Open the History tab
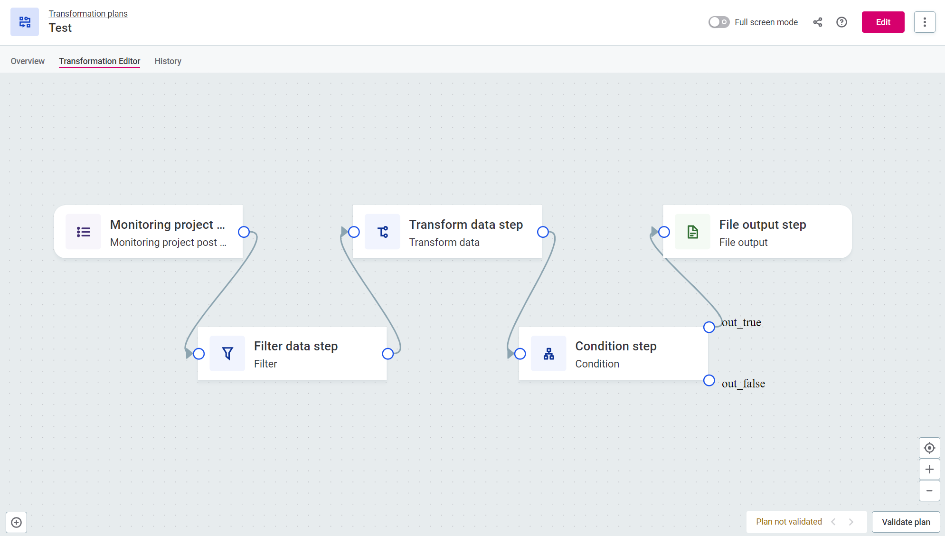Screen dimensions: 945x536 click(x=168, y=61)
